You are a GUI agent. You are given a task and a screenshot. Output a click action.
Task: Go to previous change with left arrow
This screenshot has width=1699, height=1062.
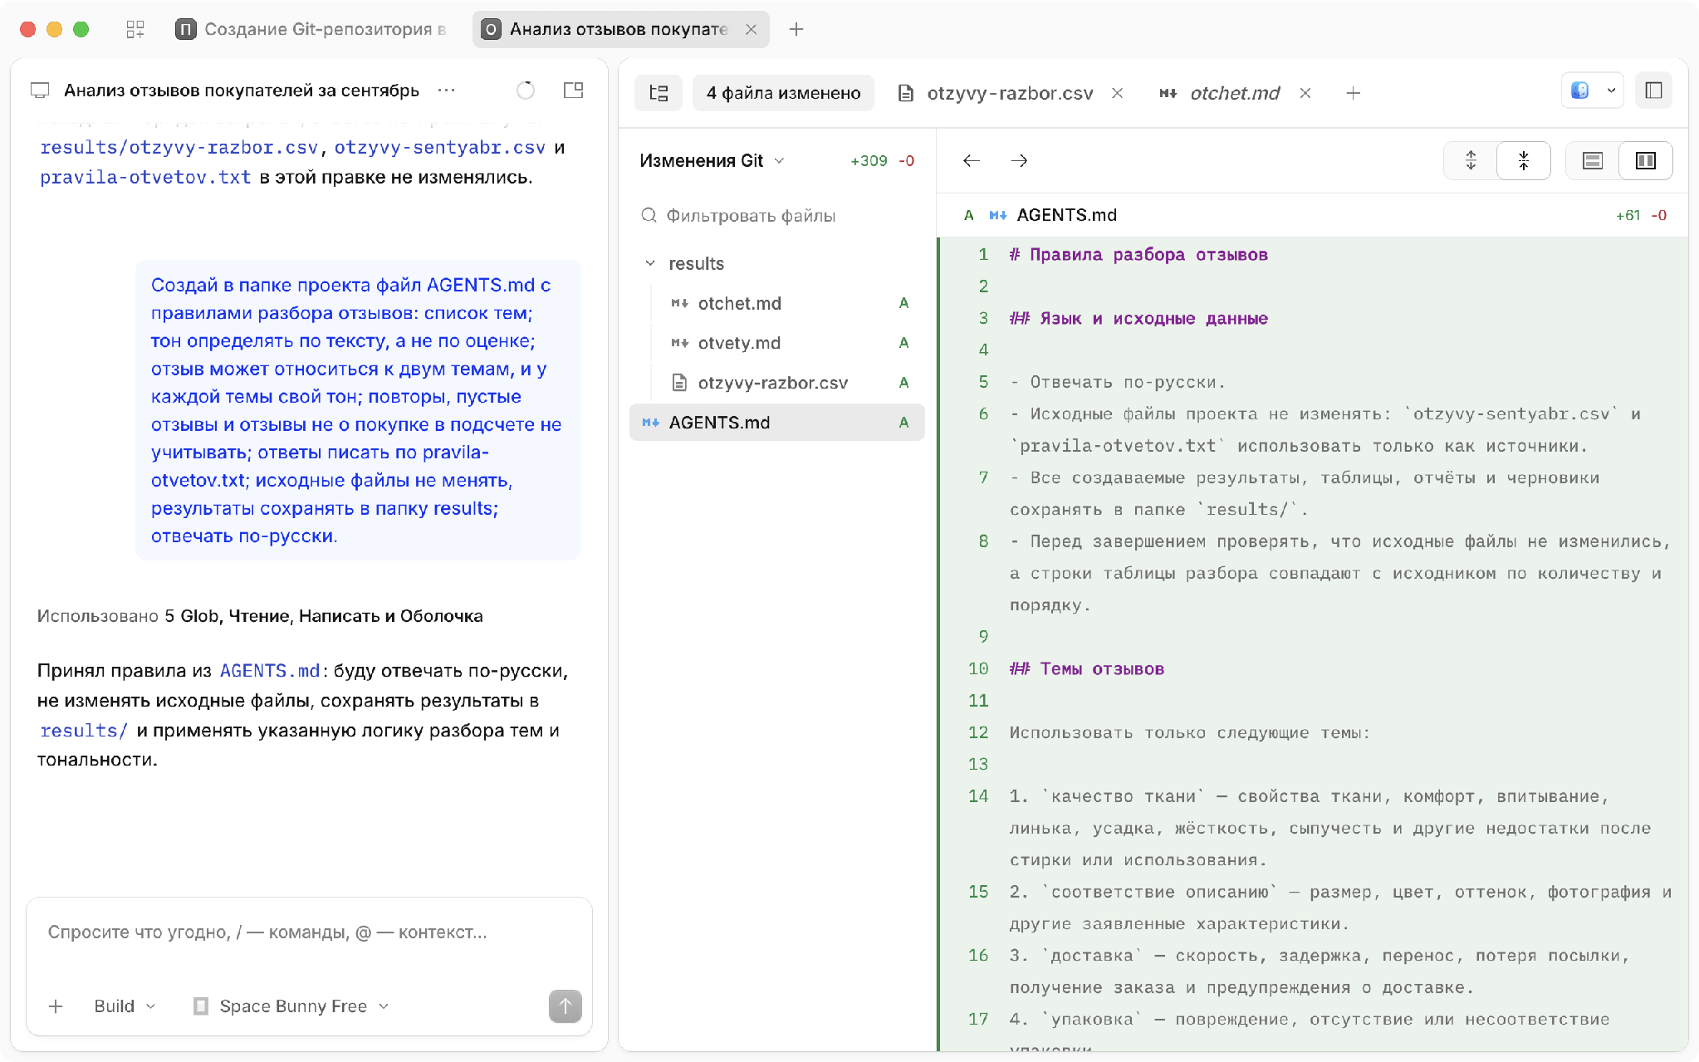(x=972, y=161)
